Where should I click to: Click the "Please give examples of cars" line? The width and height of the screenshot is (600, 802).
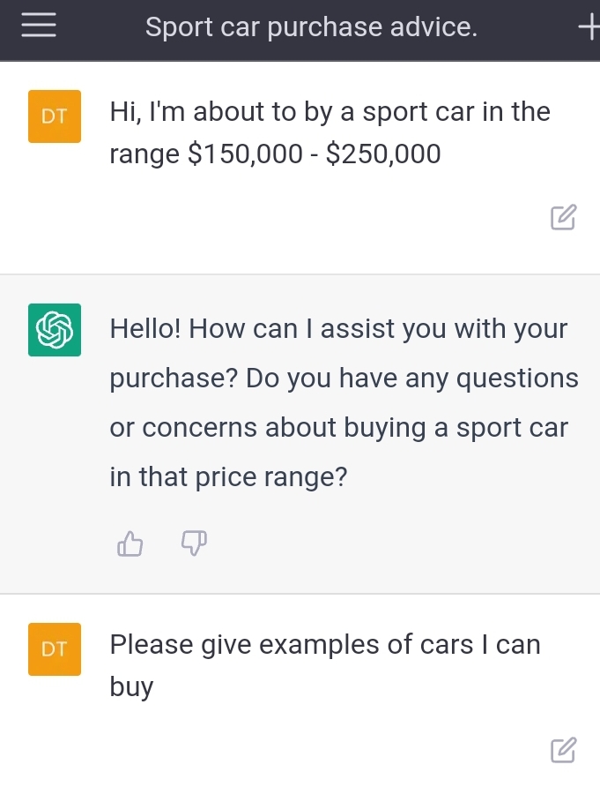324,645
